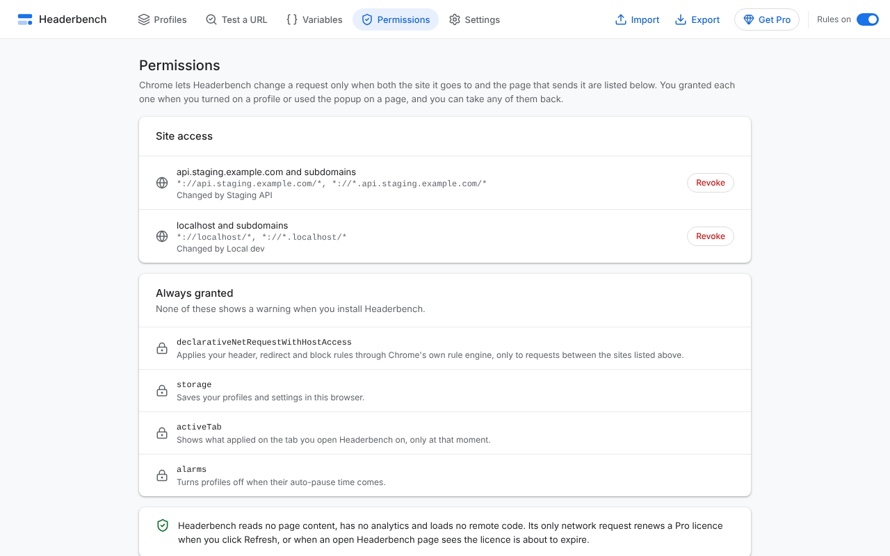
Task: Click 'Applies your header, redirect and block rules' description
Action: point(430,355)
